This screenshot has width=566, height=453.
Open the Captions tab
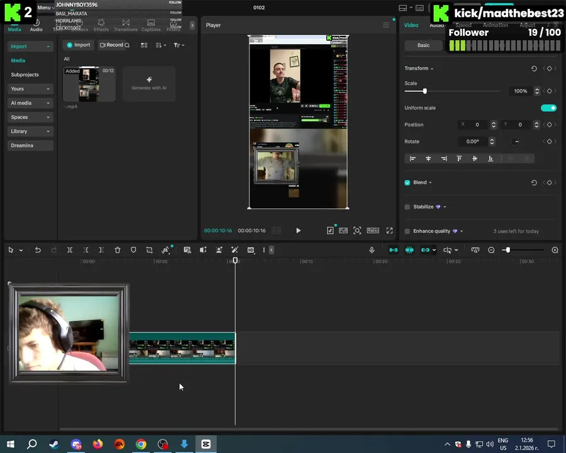click(151, 26)
